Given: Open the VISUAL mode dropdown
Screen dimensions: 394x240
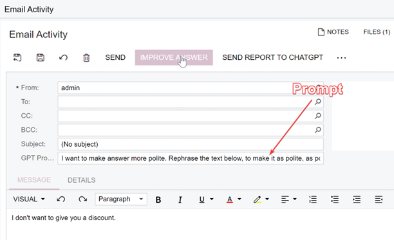Looking at the screenshot, I should click(29, 199).
